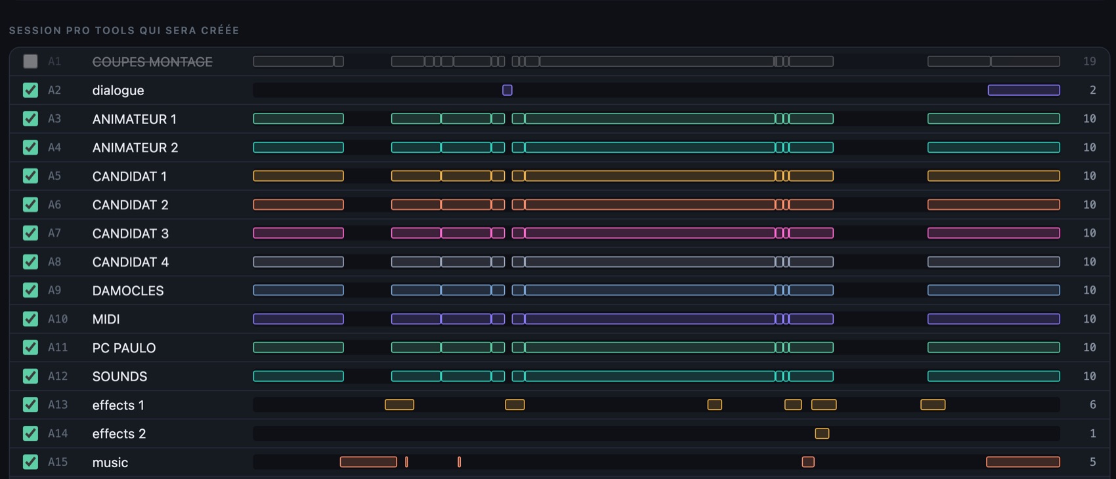Toggle the music track checkbox
This screenshot has height=479, width=1116.
tap(30, 462)
